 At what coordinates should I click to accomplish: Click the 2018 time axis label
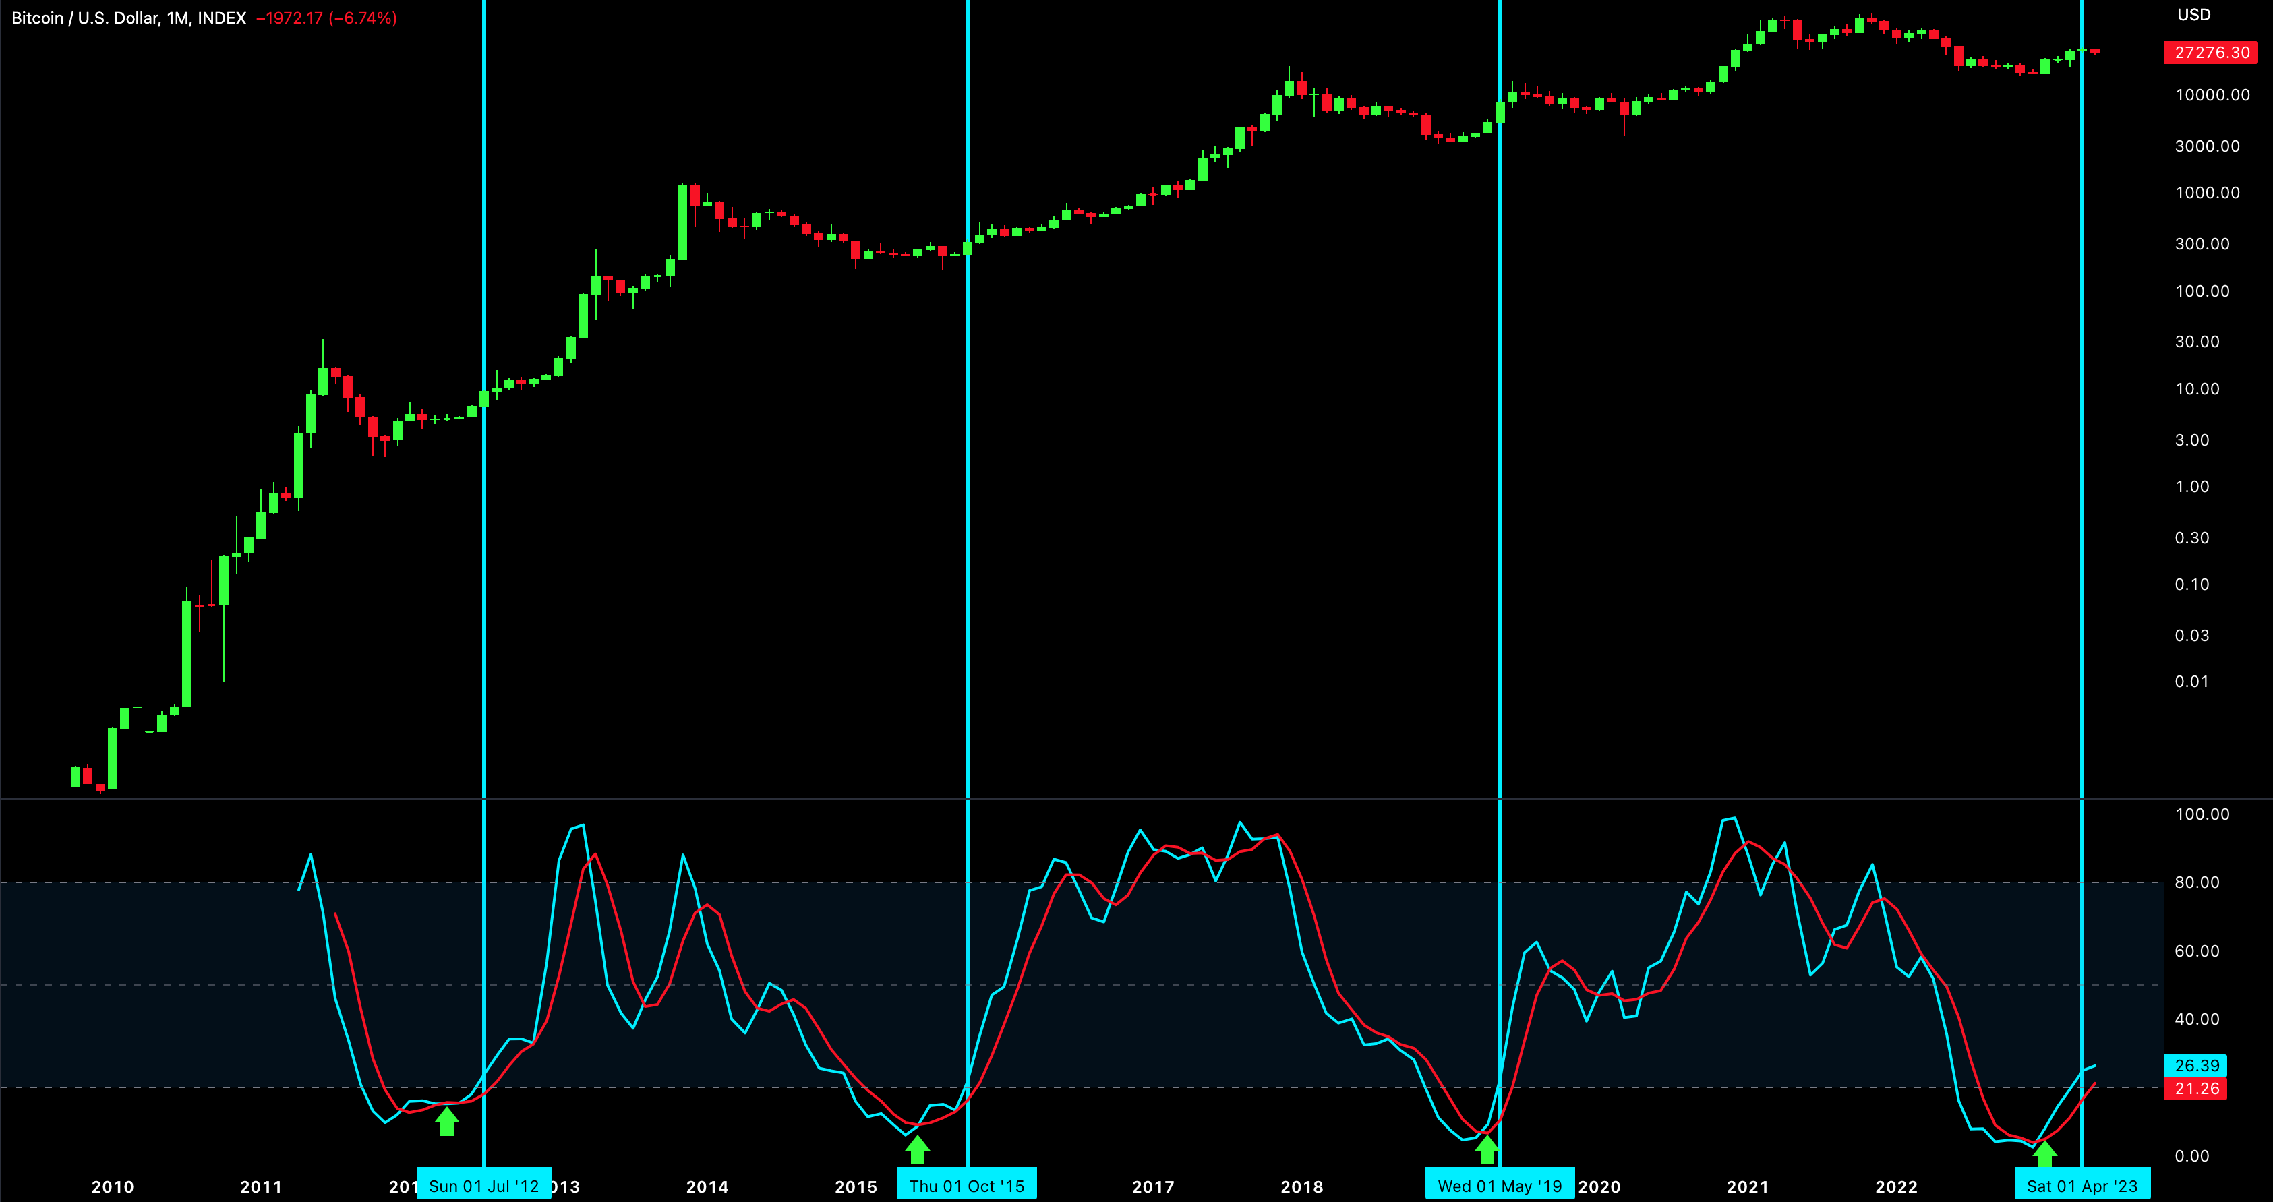click(x=1303, y=1187)
